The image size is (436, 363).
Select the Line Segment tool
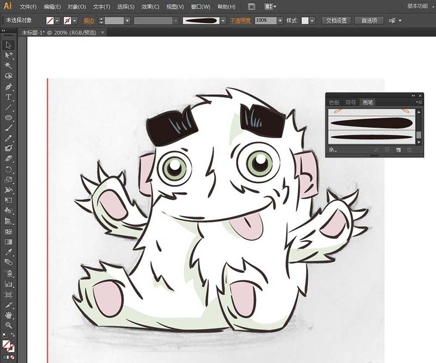click(8, 107)
